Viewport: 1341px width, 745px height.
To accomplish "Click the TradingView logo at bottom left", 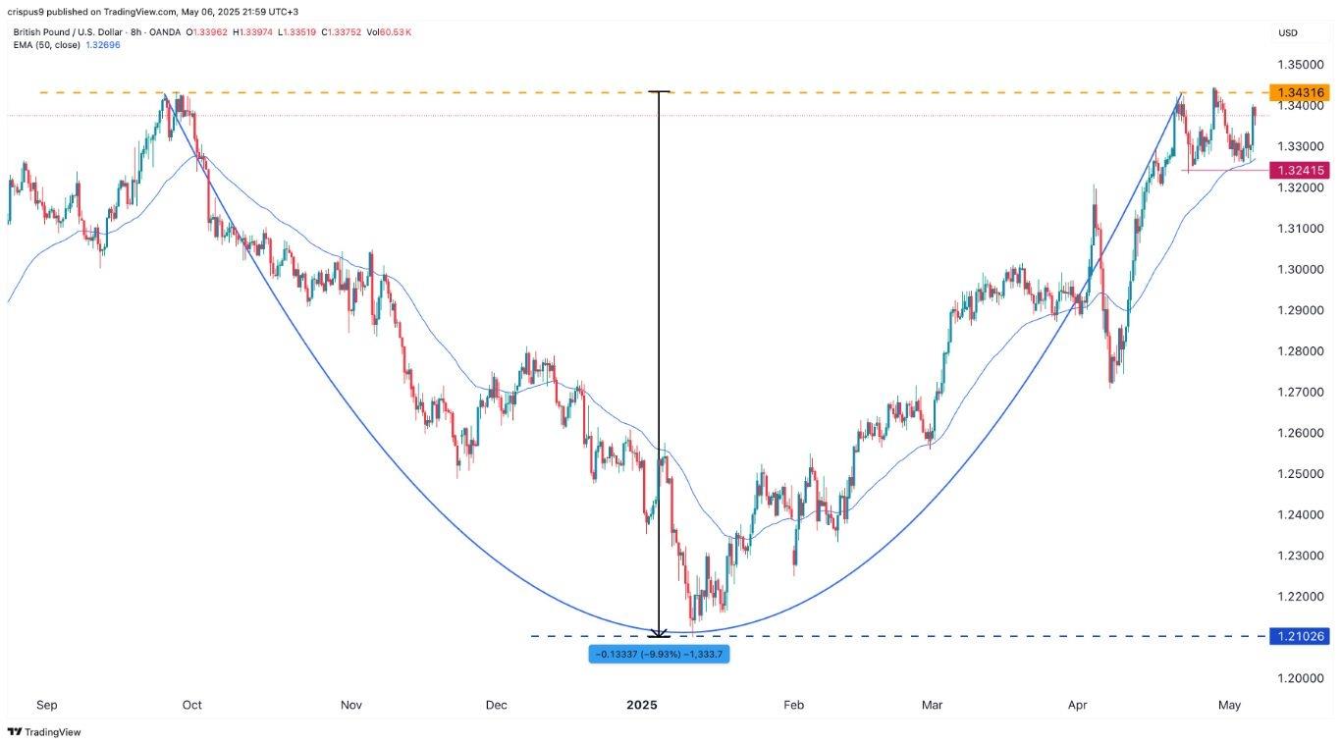I will tap(44, 732).
